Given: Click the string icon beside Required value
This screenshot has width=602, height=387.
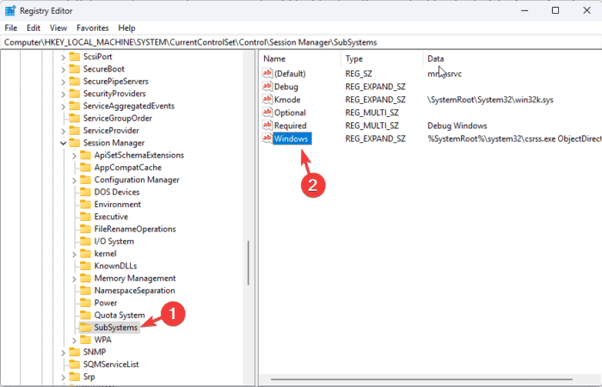Looking at the screenshot, I should pyautogui.click(x=267, y=126).
